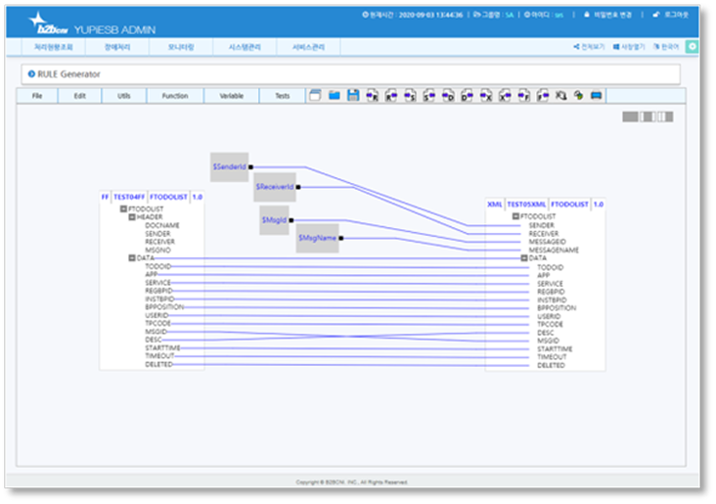Viewport: 716px width, 504px height.
Task: Select the $MsgName variable box
Action: click(x=317, y=238)
